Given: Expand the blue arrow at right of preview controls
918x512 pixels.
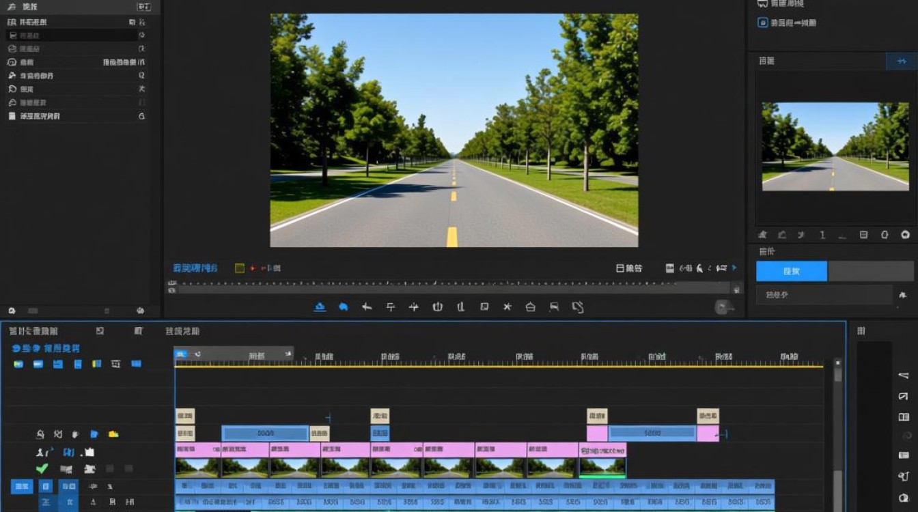Looking at the screenshot, I should [734, 268].
